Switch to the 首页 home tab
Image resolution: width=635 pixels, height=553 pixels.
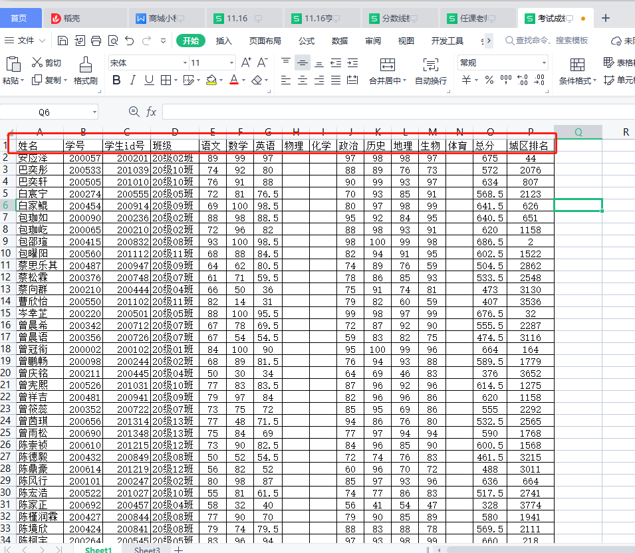click(x=20, y=18)
